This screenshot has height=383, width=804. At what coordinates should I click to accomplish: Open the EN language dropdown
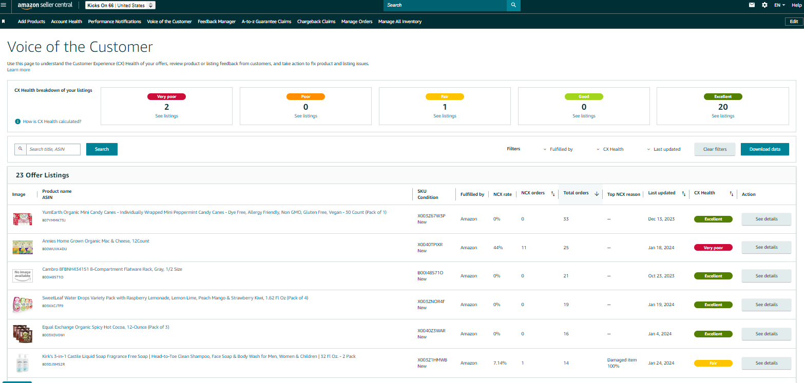point(779,5)
